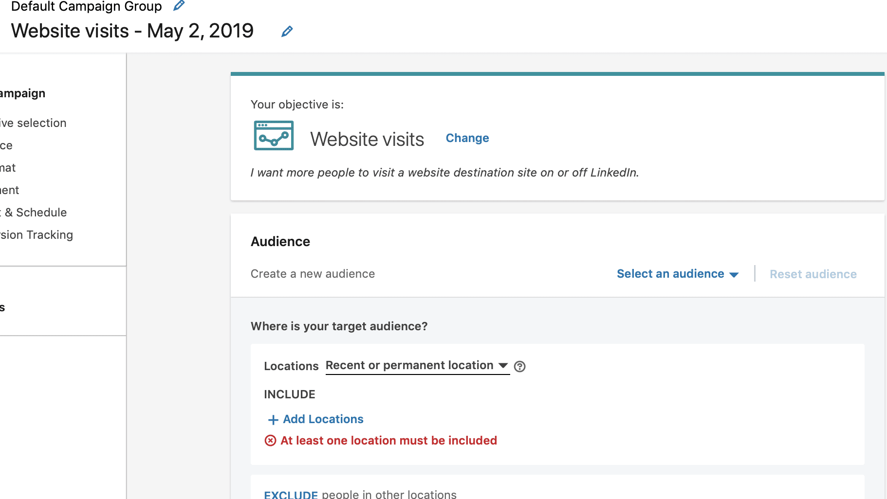Screen dimensions: 887x499
Task: Click the Website visits objective icon
Action: coord(274,135)
